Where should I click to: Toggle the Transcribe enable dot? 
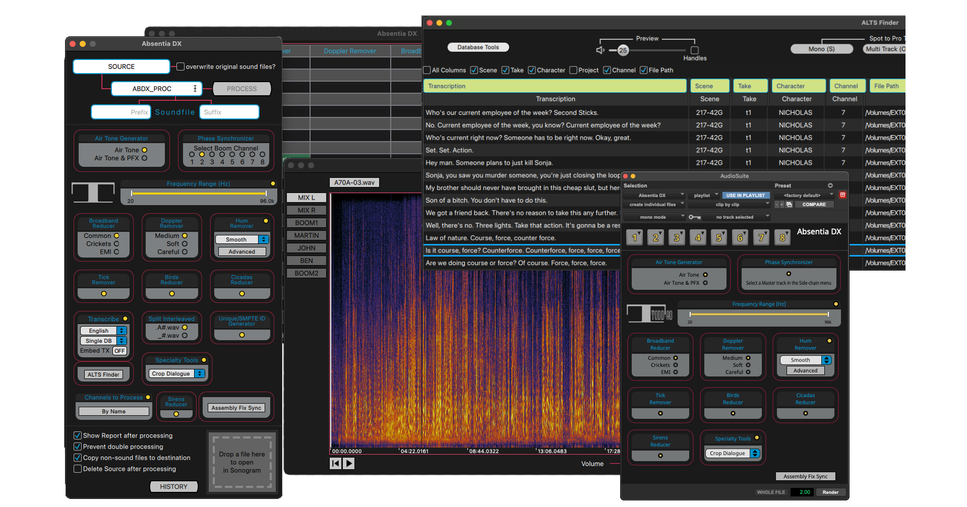[x=126, y=319]
